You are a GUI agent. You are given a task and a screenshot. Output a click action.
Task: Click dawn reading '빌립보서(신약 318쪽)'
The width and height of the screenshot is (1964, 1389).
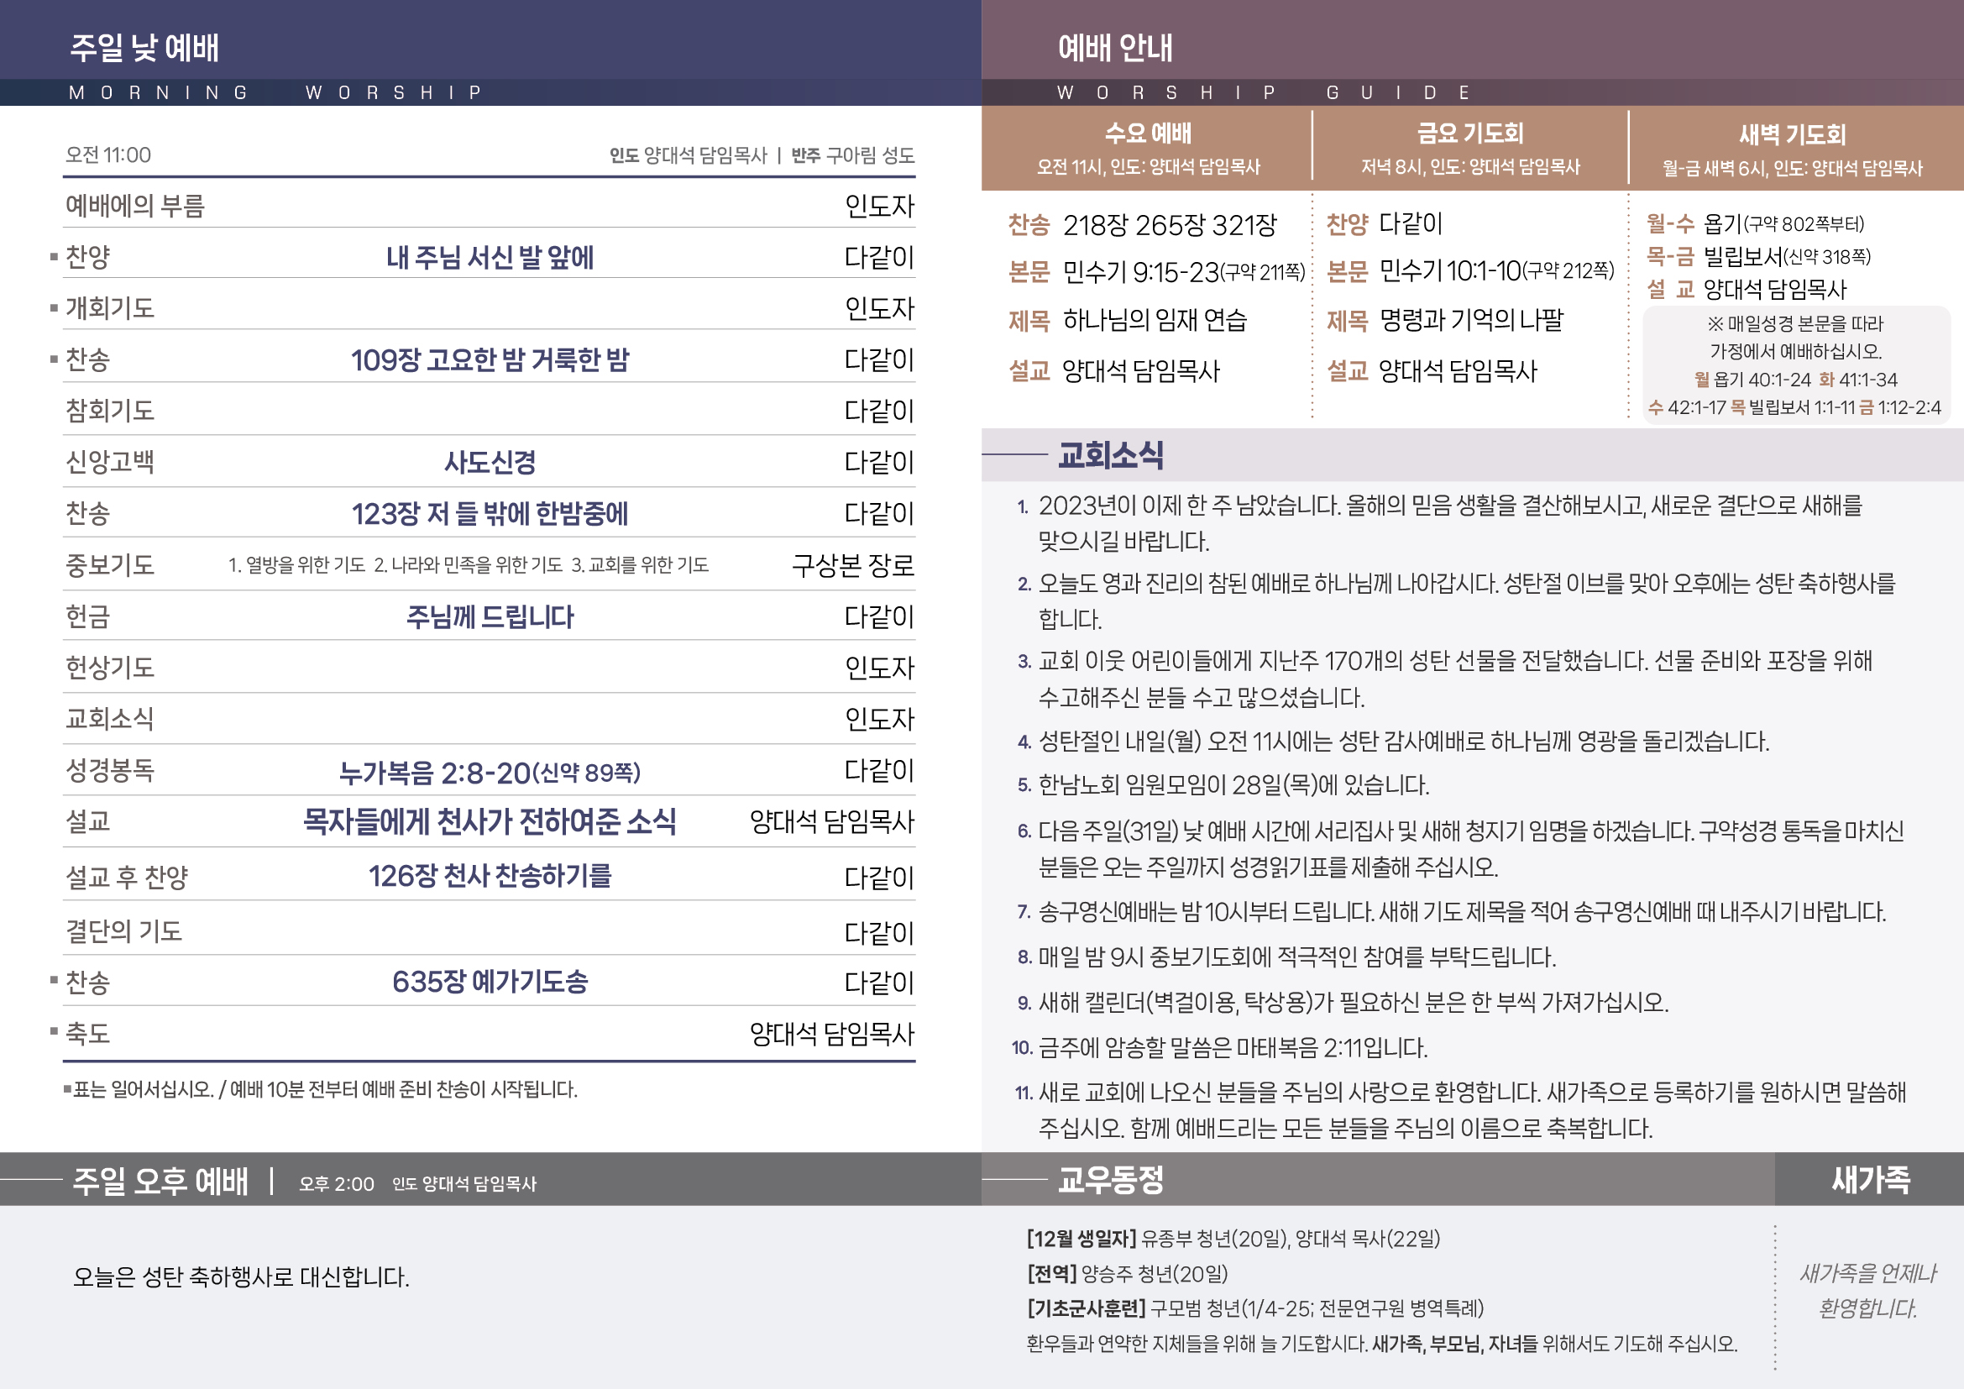tap(1787, 257)
